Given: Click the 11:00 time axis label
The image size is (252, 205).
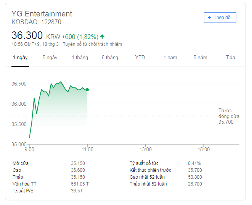Looking at the screenshot, I should (x=87, y=150).
